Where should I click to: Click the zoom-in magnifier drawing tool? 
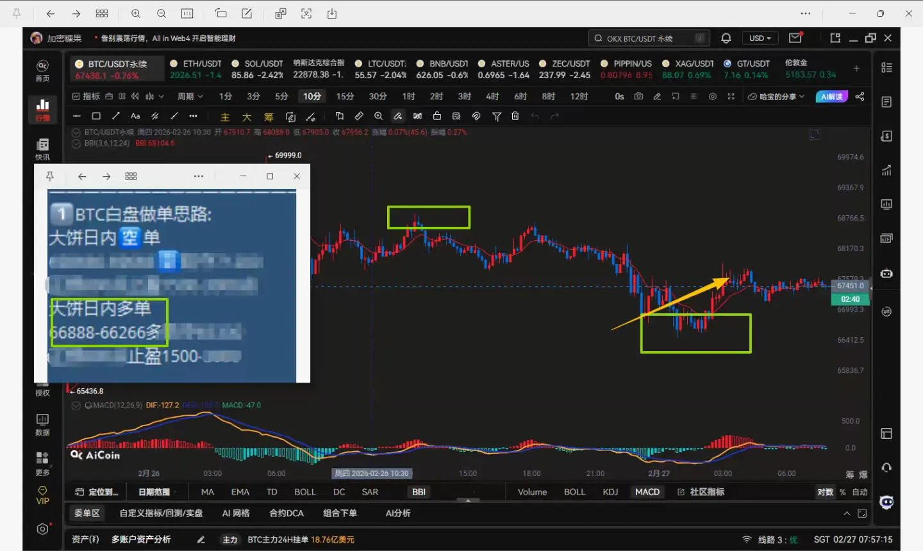(x=379, y=116)
